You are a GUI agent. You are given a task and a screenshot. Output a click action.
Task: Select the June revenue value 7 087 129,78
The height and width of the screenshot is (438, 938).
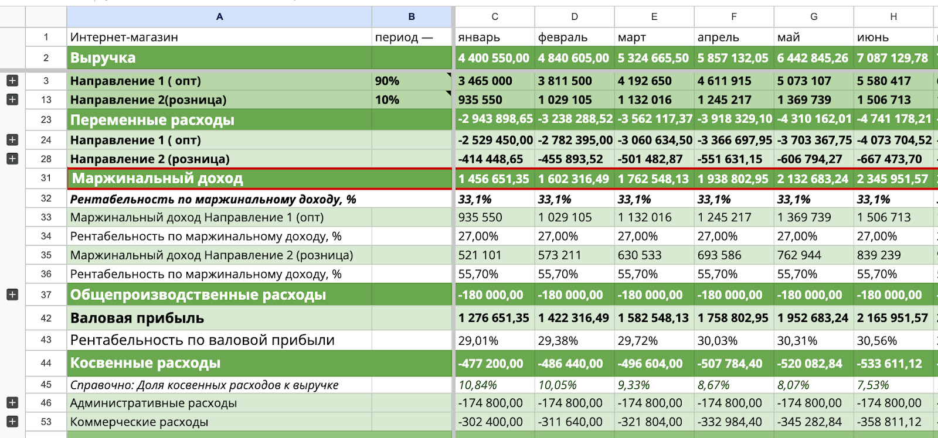click(892, 58)
